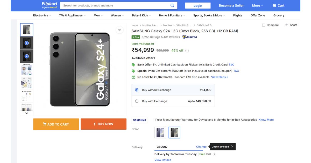Click the Share arrow icon
Screen dimensions: 311x163
[286, 25]
